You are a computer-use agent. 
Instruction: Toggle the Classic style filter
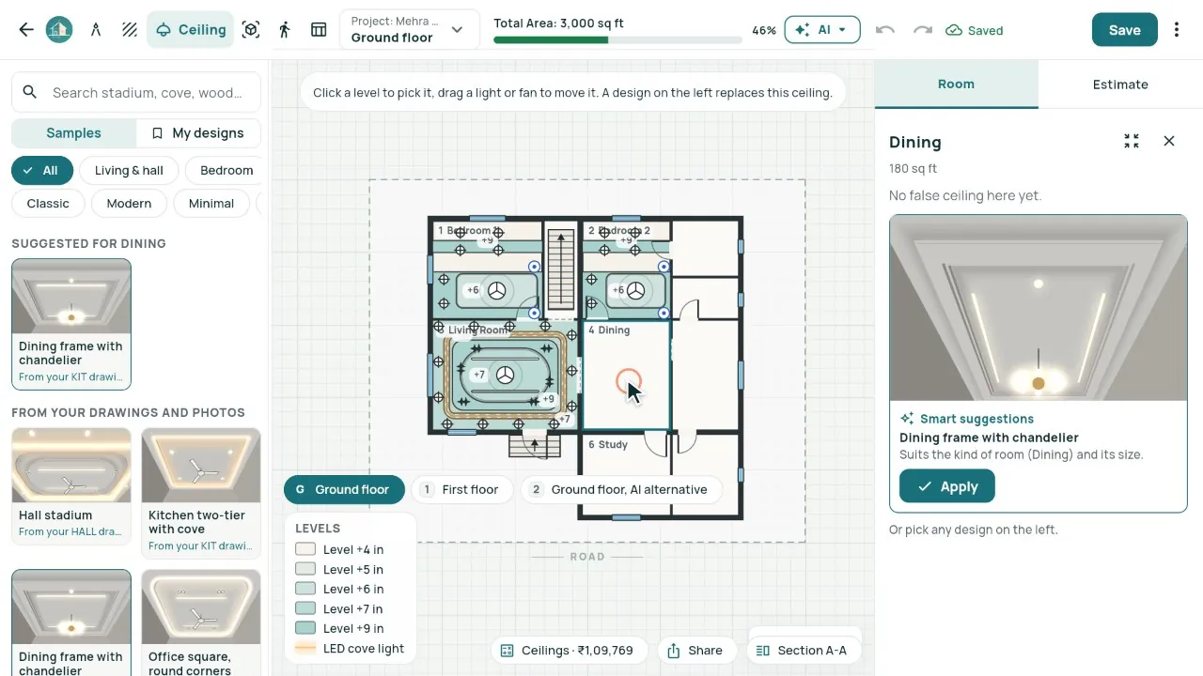[x=48, y=203]
